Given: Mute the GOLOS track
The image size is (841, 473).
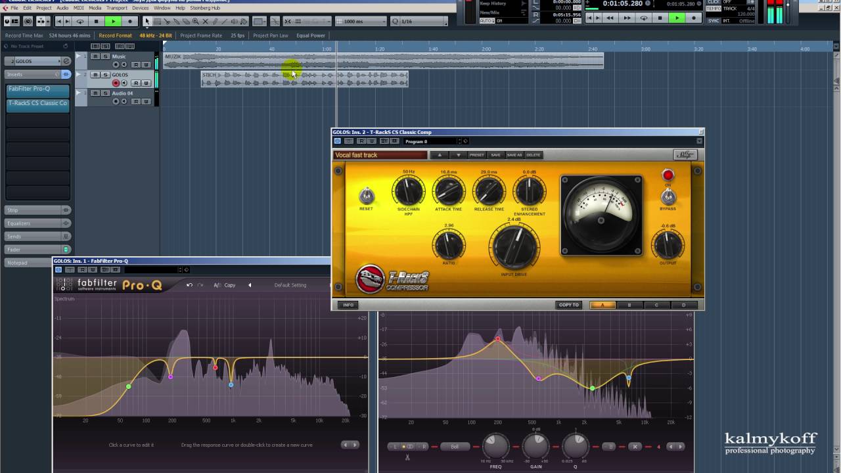Looking at the screenshot, I should pyautogui.click(x=95, y=75).
